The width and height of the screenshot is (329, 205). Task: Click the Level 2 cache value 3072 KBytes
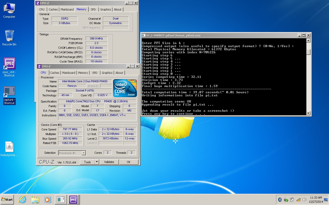[x=111, y=139]
